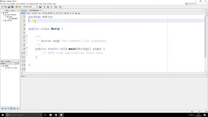Click the Comment editor toolbar icon
This screenshot has height=117, width=208.
point(76,13)
